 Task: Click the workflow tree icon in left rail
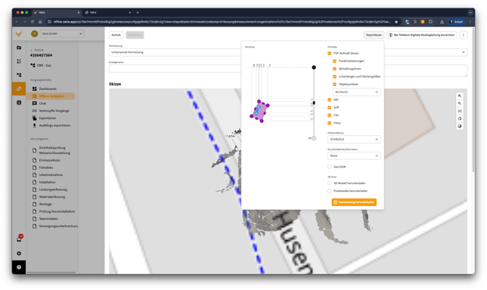click(19, 75)
